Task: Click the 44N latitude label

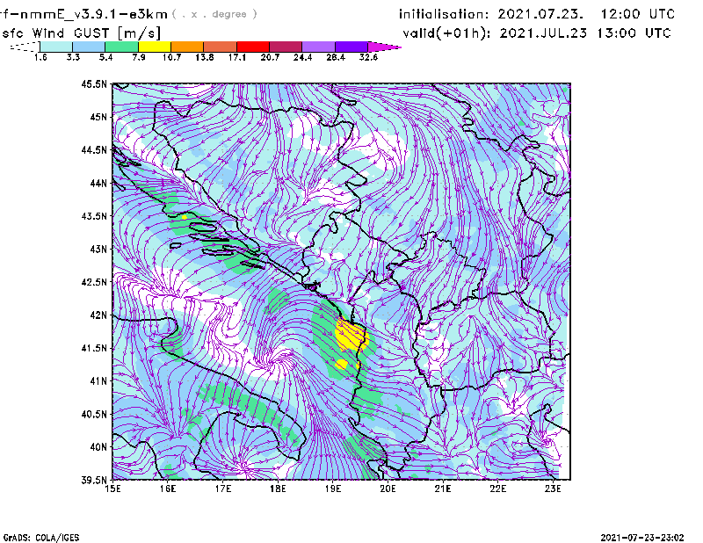Action: pos(98,183)
